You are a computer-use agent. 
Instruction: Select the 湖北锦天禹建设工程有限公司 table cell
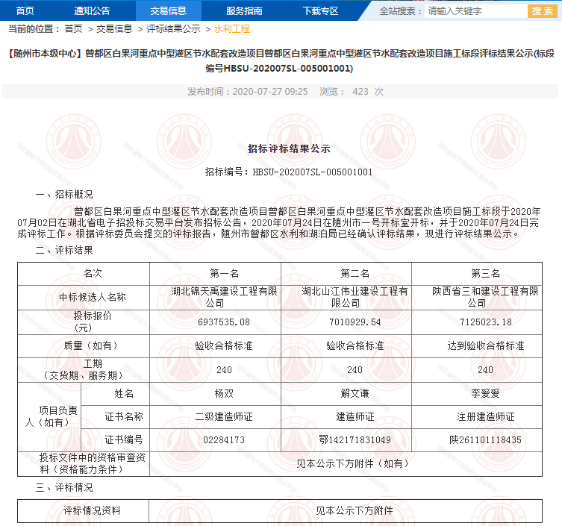click(215, 297)
